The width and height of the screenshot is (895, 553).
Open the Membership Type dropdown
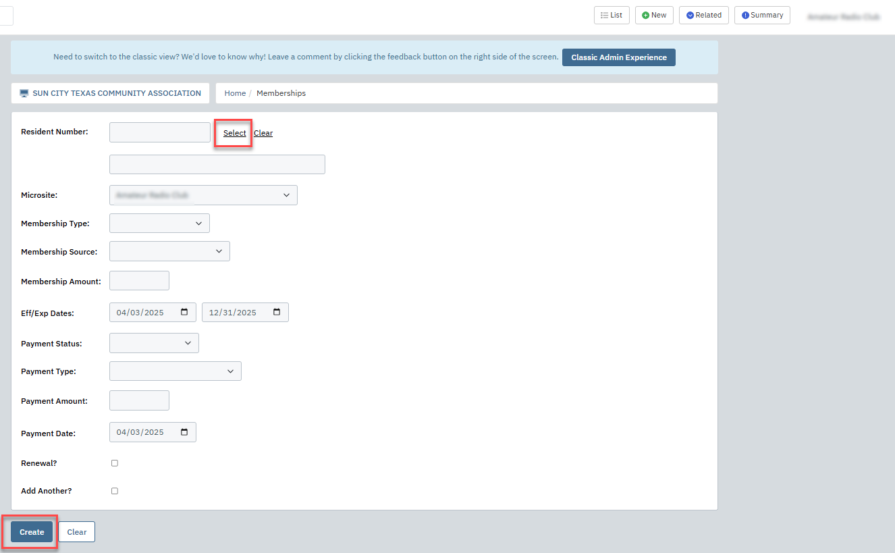pos(159,223)
